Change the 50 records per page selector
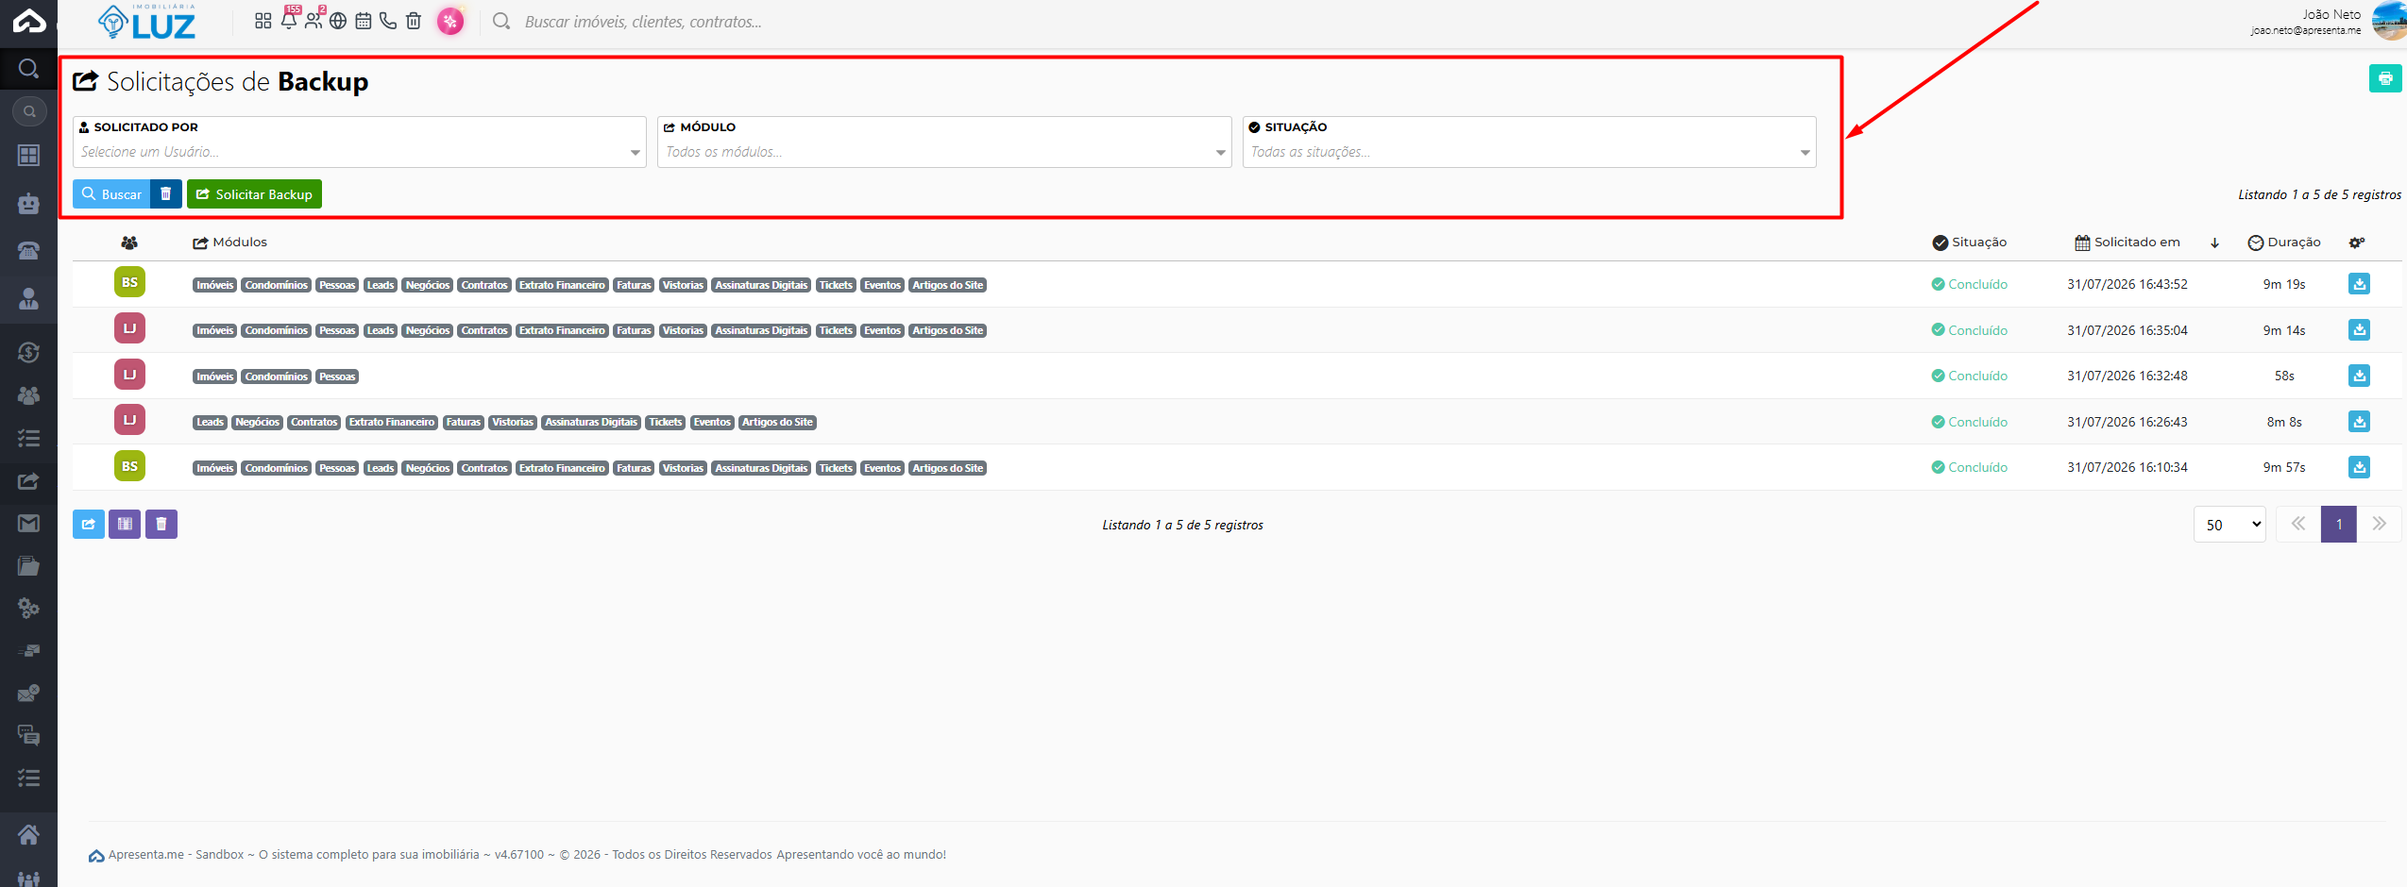Viewport: 2407px width, 887px height. pyautogui.click(x=2229, y=525)
